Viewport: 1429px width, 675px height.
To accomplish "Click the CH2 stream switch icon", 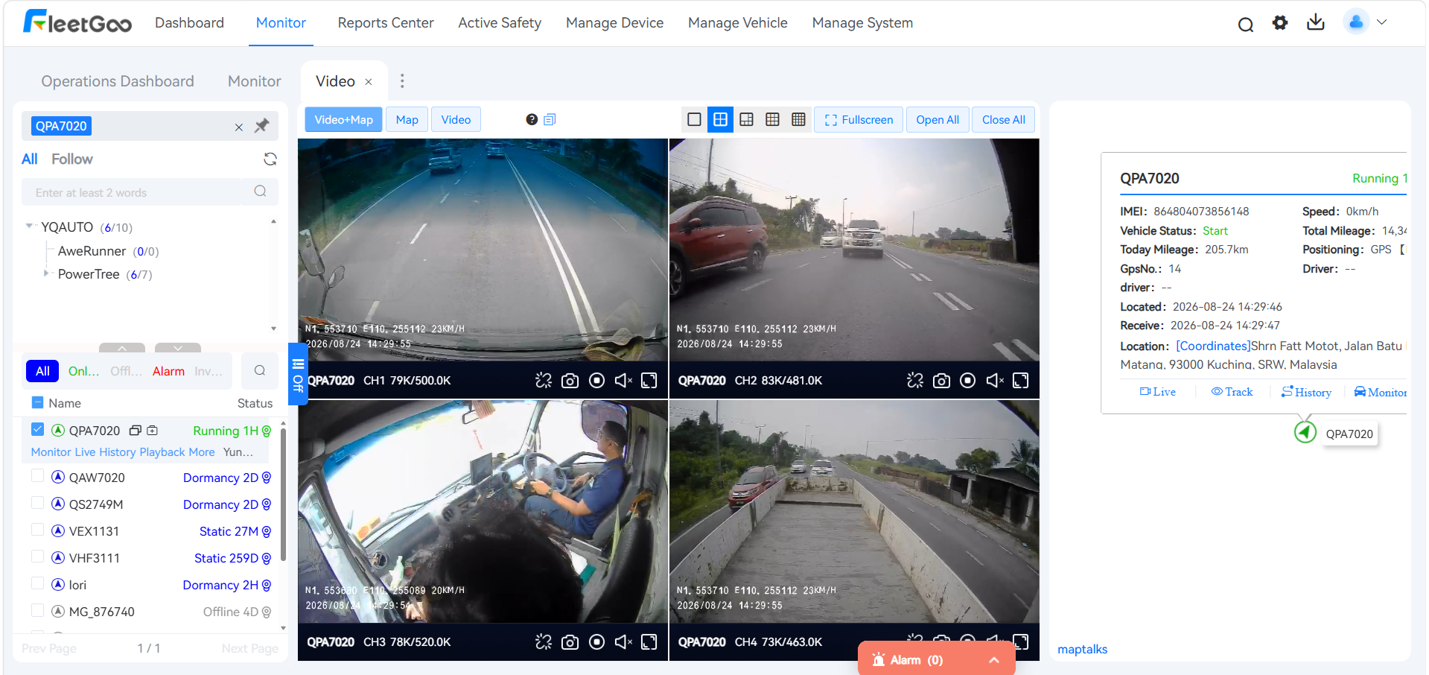I will 915,381.
